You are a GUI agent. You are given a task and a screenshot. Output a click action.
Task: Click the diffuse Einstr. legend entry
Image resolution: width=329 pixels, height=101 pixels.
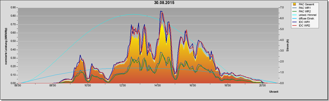point(304,18)
